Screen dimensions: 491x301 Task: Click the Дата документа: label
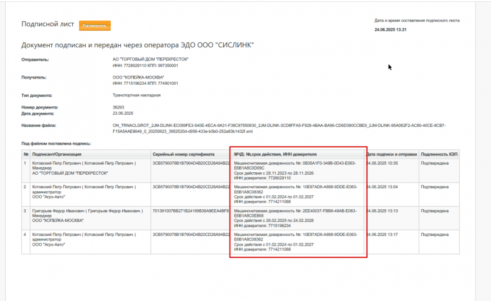click(x=38, y=114)
